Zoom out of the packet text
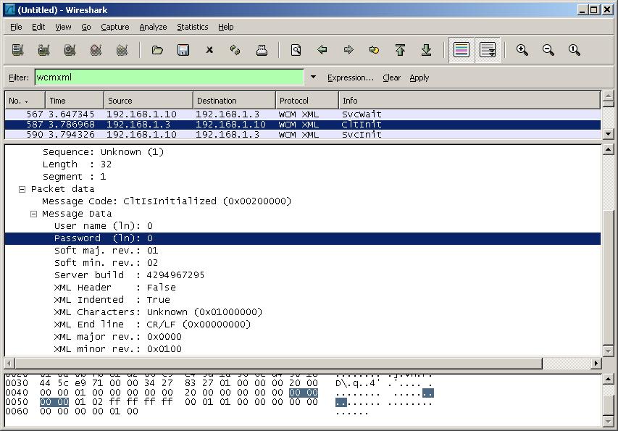Image resolution: width=618 pixels, height=431 pixels. pyautogui.click(x=548, y=50)
